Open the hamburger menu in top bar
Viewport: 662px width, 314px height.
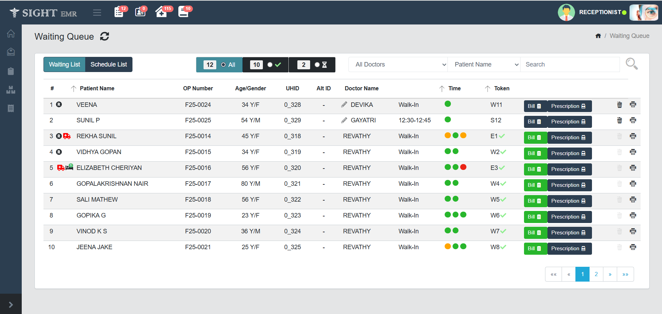[97, 13]
